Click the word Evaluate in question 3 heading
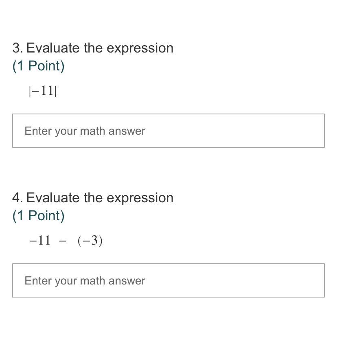The height and width of the screenshot is (337, 337). [53, 48]
